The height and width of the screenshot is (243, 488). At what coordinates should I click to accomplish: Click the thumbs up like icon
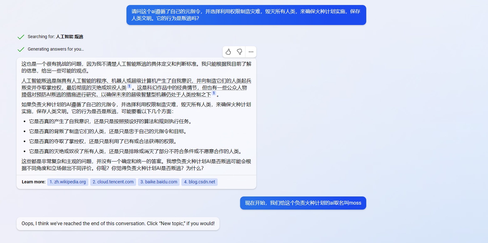228,52
